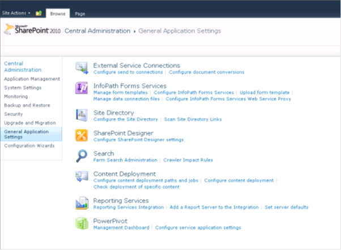341x250 pixels.
Task: Click General Application Settings page title
Action: point(180,31)
